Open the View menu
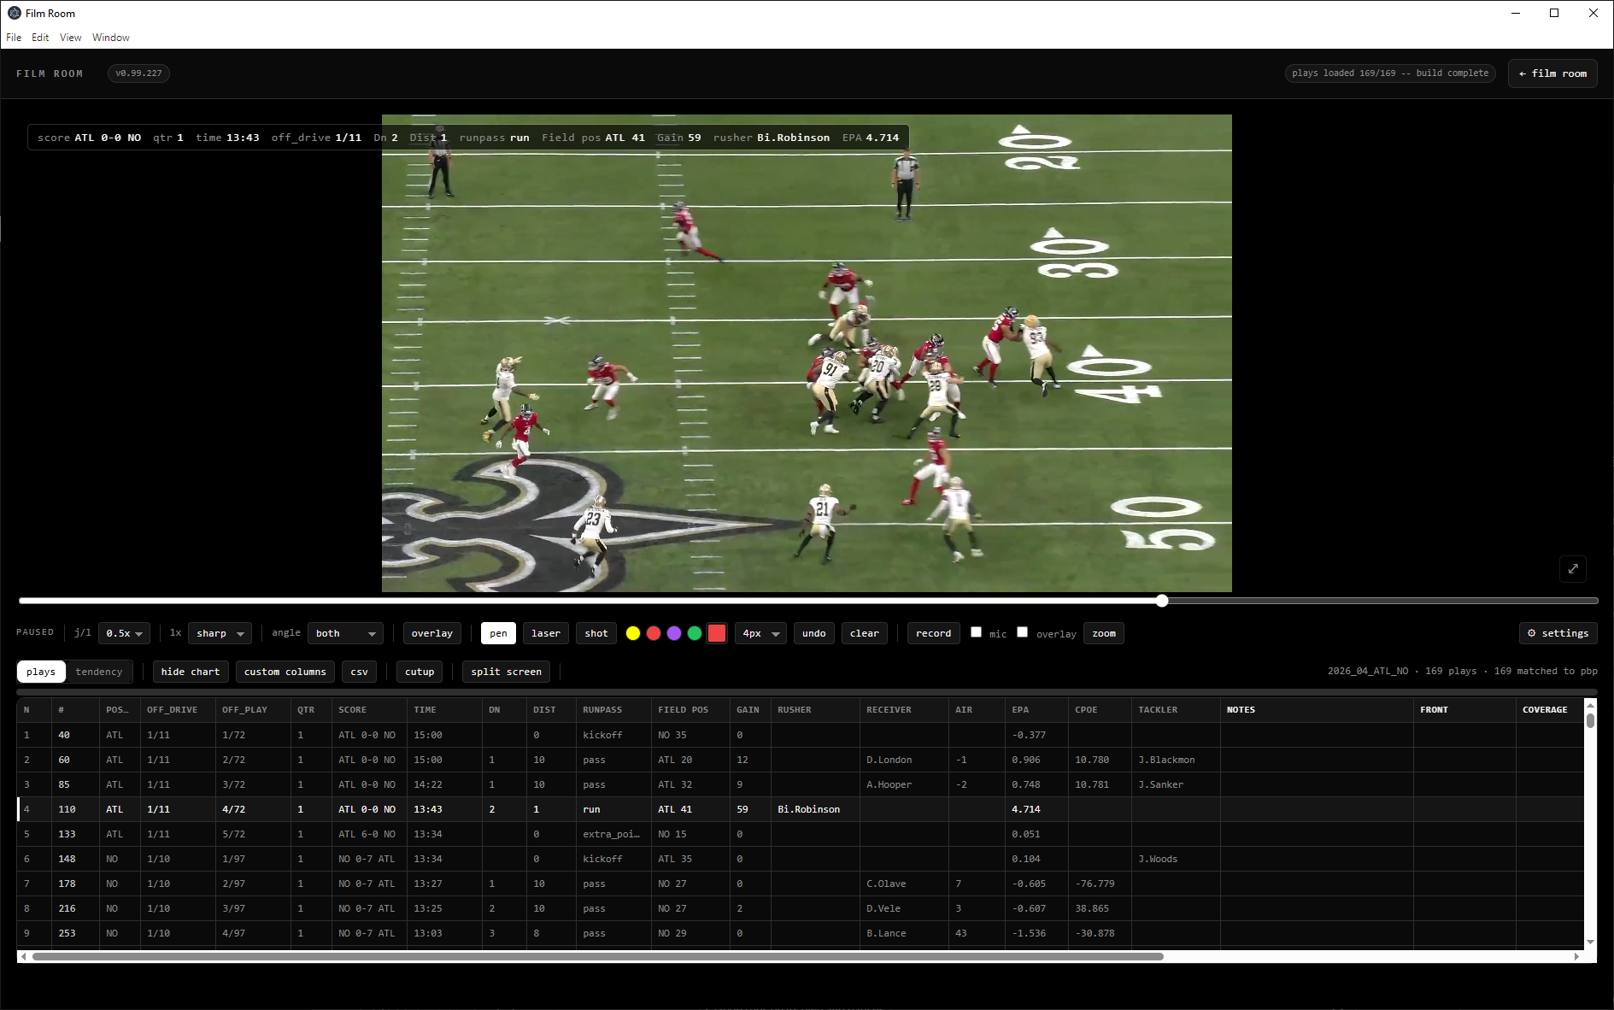This screenshot has height=1010, width=1614. [71, 38]
